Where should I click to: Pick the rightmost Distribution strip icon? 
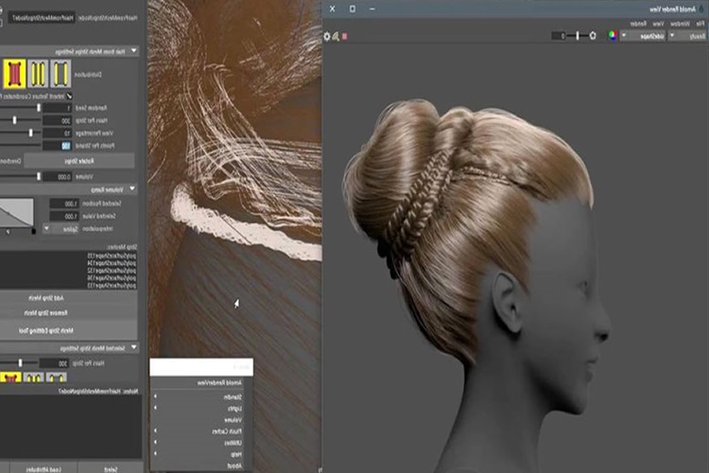pos(61,74)
